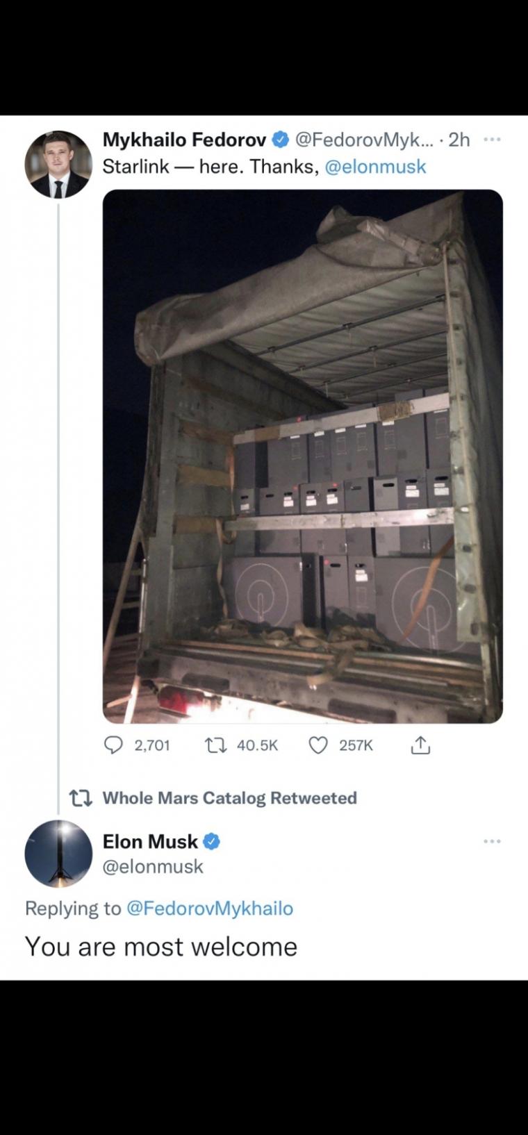Open Mykhailo Fedorov's profile picture
The width and height of the screenshot is (528, 1135).
tap(58, 165)
